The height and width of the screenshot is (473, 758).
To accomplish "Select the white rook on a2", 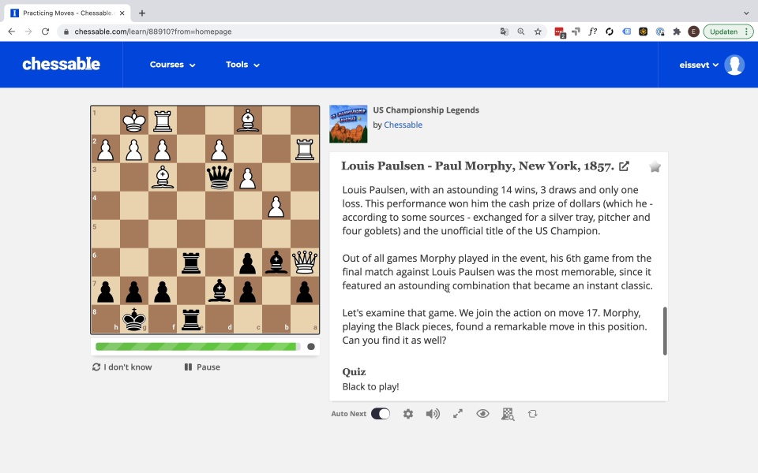I will [305, 149].
